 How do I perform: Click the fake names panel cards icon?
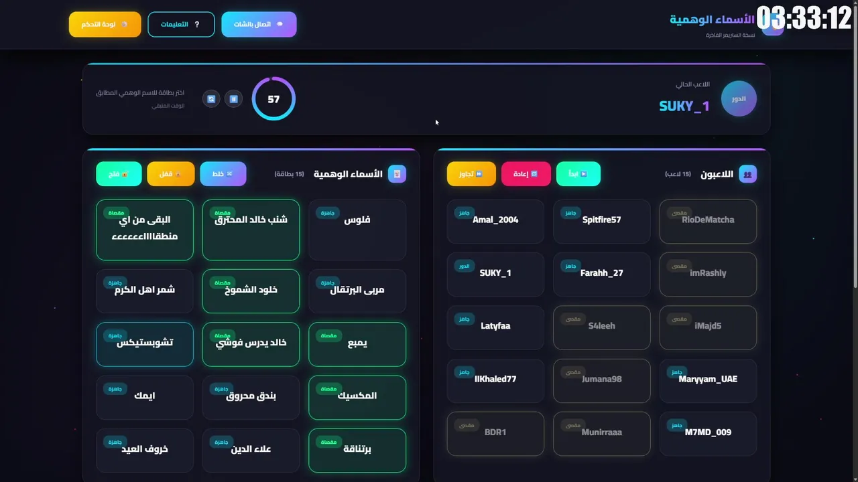[x=397, y=174]
